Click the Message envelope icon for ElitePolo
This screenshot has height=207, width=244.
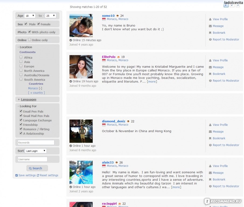pyautogui.click(x=210, y=67)
